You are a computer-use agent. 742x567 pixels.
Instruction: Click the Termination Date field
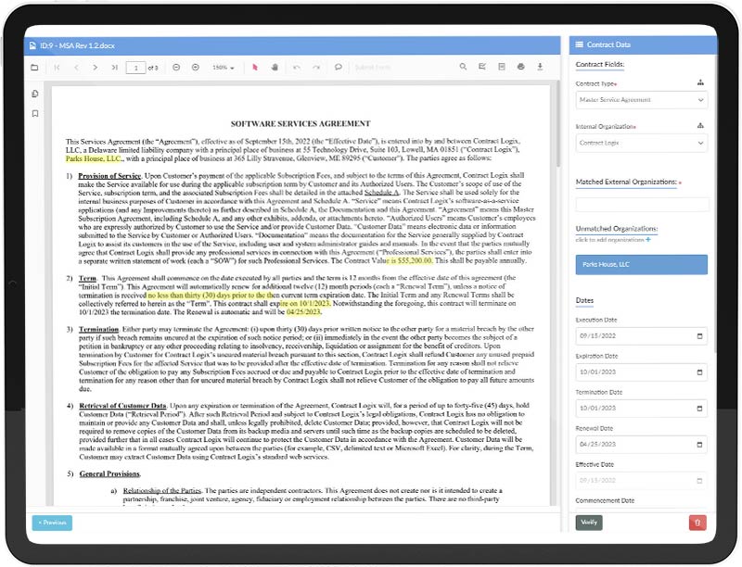[x=641, y=409]
